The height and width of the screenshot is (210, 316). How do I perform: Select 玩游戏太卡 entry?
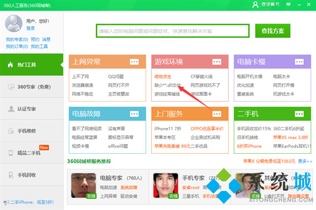coord(284,94)
